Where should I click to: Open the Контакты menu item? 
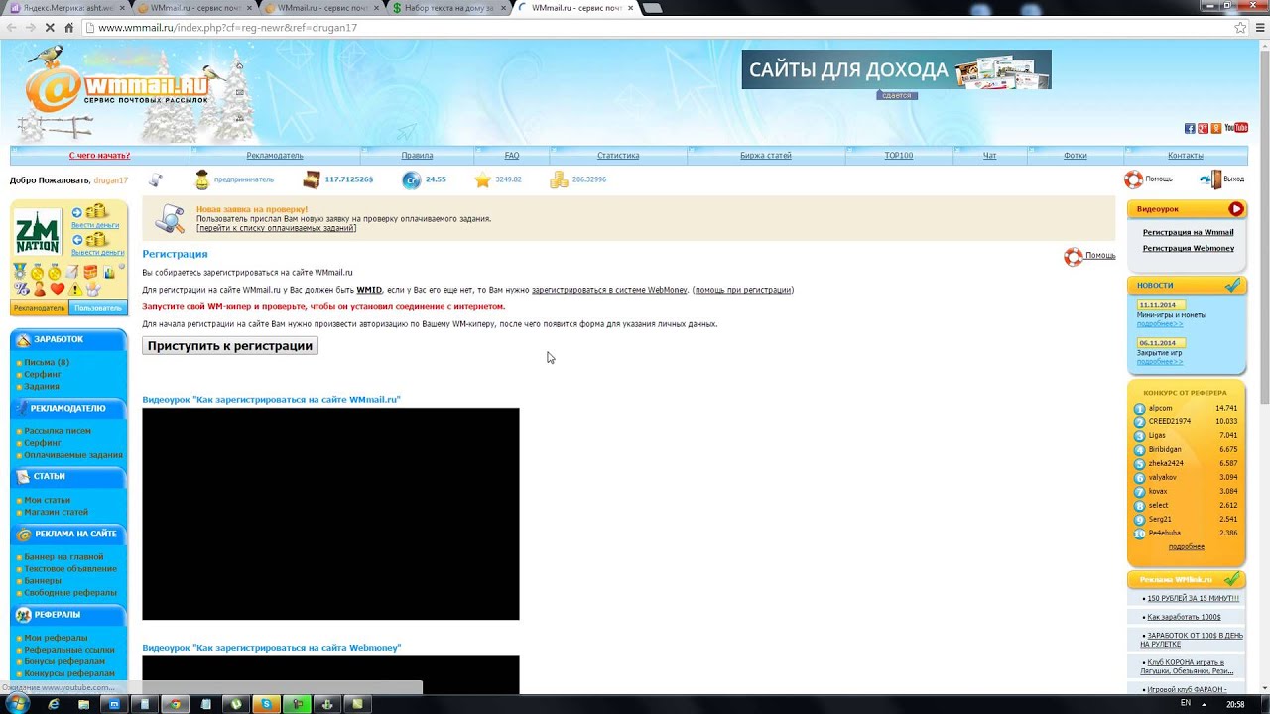pyautogui.click(x=1186, y=156)
